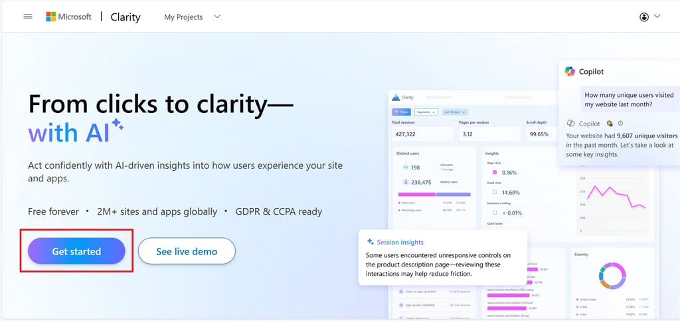Click the new versus returning users bar
Screen dimensions: 680x321
click(434, 194)
